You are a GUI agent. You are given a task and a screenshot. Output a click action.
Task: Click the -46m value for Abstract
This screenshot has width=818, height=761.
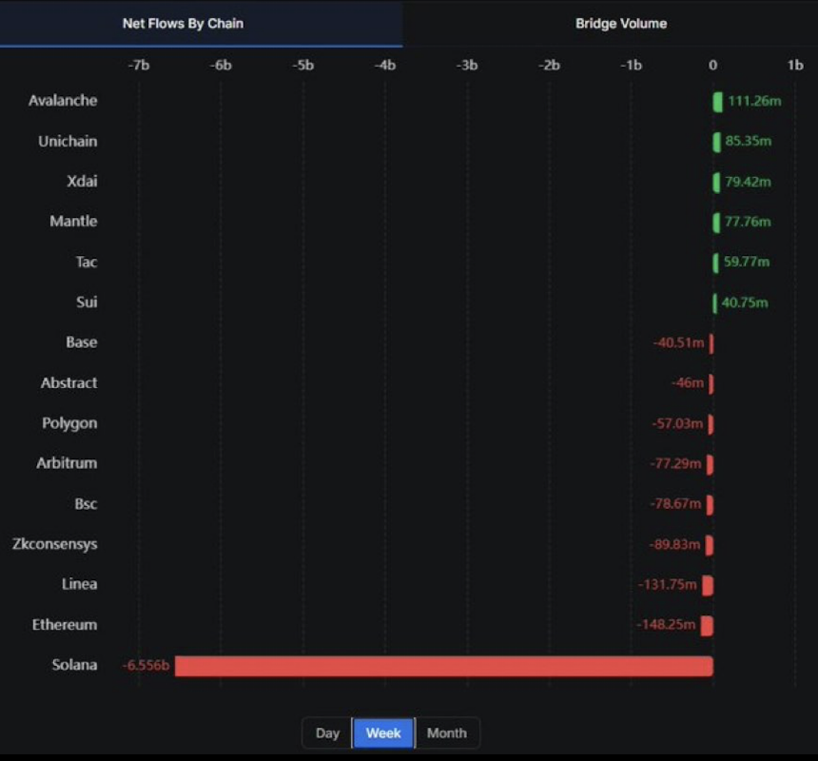tap(688, 382)
